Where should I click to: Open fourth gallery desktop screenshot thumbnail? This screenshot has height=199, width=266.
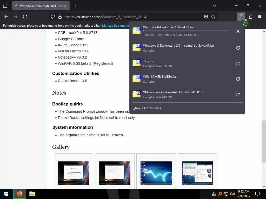point(197,173)
